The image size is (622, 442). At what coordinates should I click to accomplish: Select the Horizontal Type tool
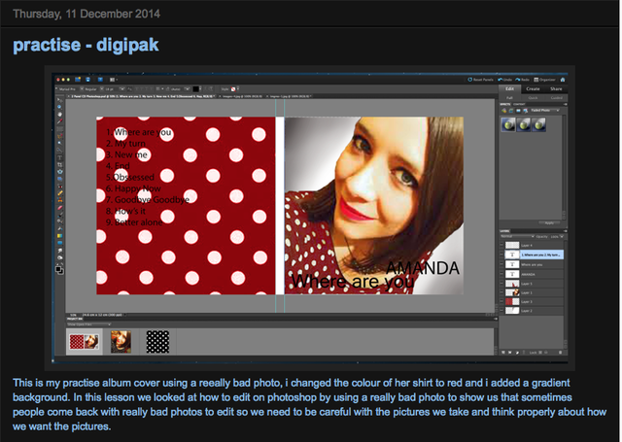[59, 157]
